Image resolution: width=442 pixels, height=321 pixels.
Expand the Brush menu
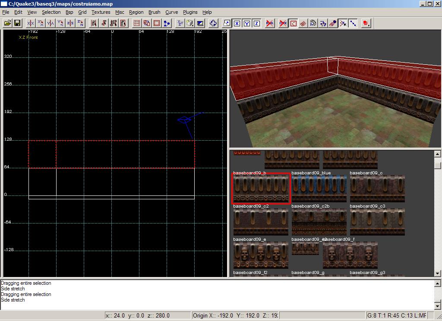[x=155, y=12]
